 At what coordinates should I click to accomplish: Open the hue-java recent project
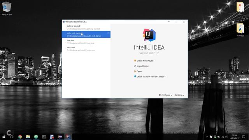[86, 42]
